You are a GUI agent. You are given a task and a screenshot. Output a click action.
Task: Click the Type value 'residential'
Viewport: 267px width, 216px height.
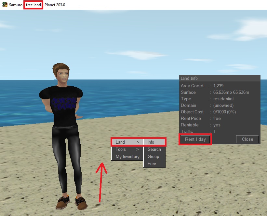pyautogui.click(x=223, y=99)
